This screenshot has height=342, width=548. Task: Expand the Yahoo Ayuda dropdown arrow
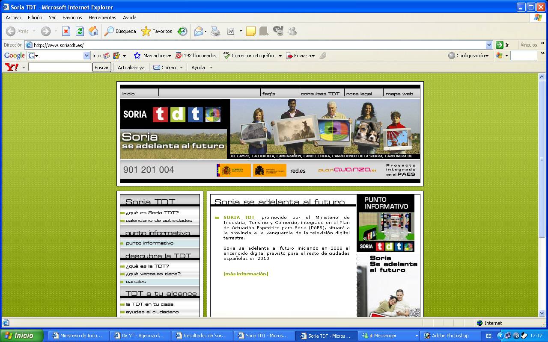211,68
